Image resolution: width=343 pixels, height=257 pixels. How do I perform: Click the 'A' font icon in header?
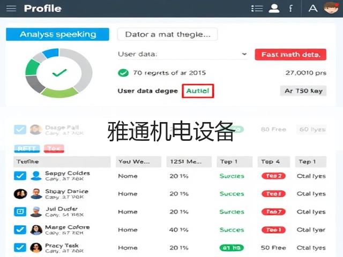tap(313, 9)
